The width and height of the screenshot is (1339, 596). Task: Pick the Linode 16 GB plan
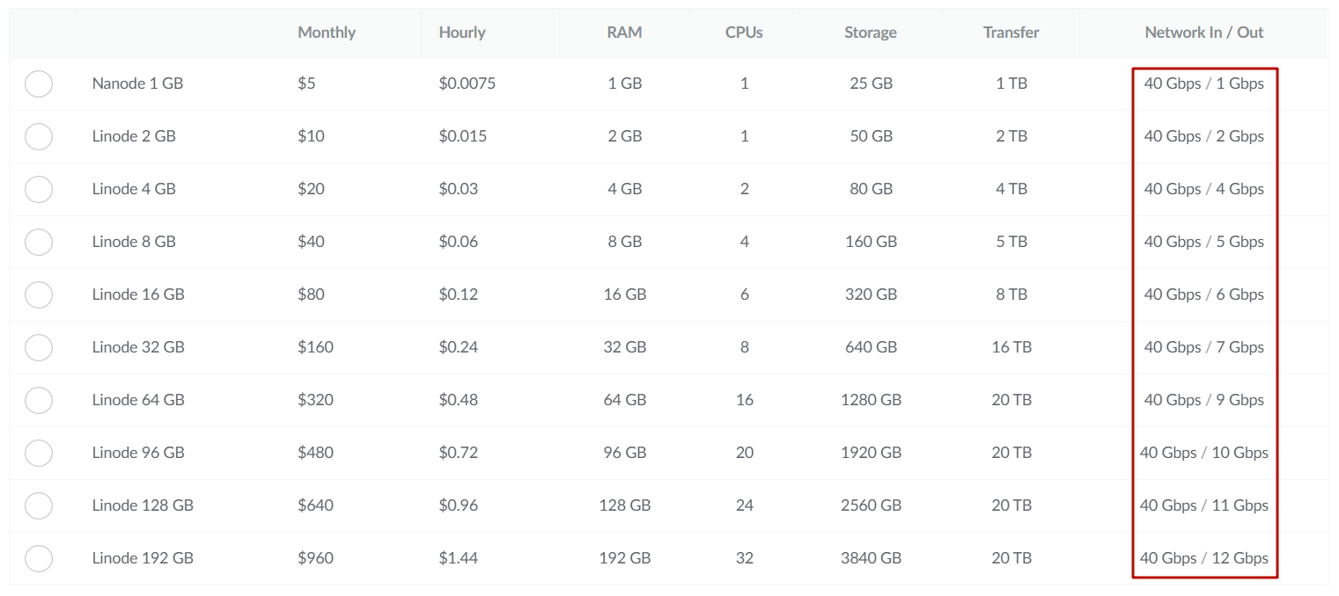coord(39,294)
